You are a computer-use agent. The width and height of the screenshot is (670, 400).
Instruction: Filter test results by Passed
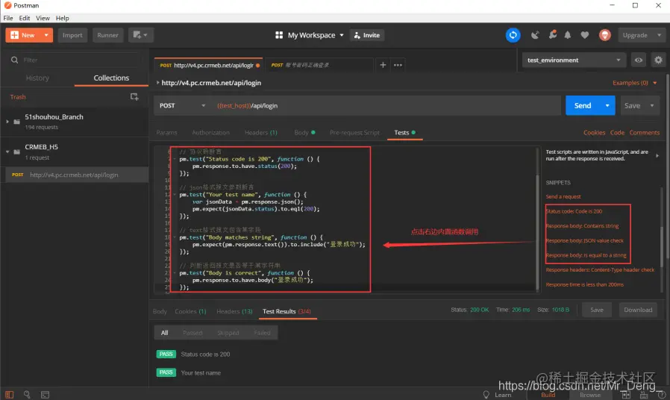(x=192, y=333)
